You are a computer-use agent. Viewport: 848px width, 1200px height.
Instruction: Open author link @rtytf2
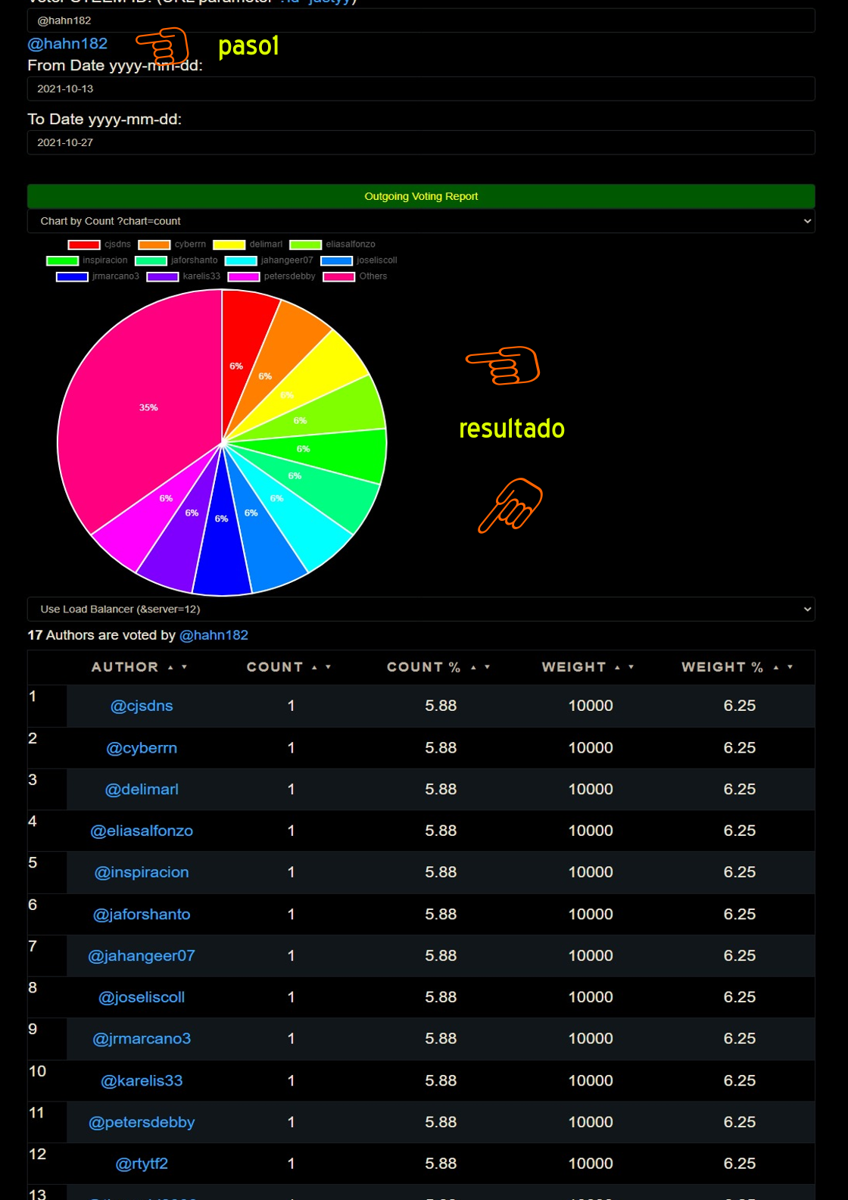tap(142, 1164)
